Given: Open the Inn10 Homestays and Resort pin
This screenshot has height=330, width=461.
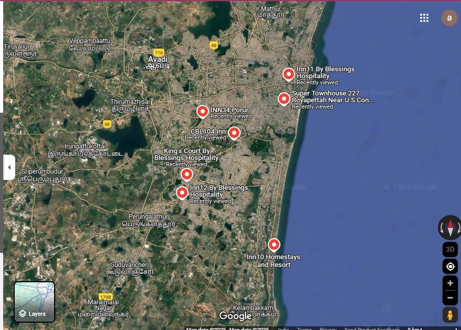Looking at the screenshot, I should (274, 244).
